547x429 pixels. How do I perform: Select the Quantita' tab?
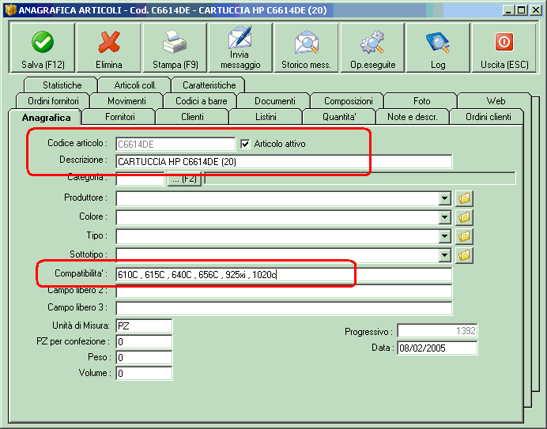339,117
